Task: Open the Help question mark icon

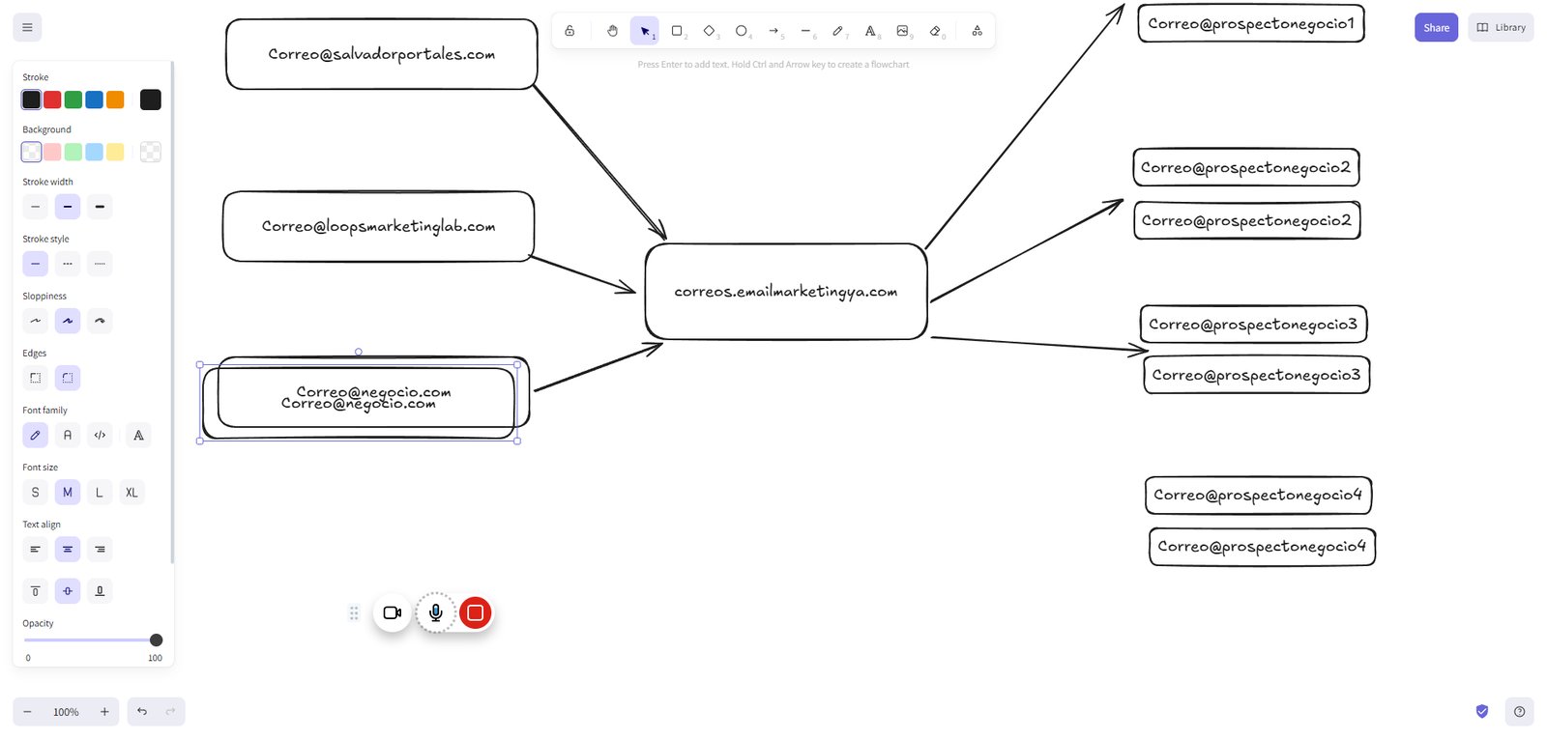Action: 1519,712
